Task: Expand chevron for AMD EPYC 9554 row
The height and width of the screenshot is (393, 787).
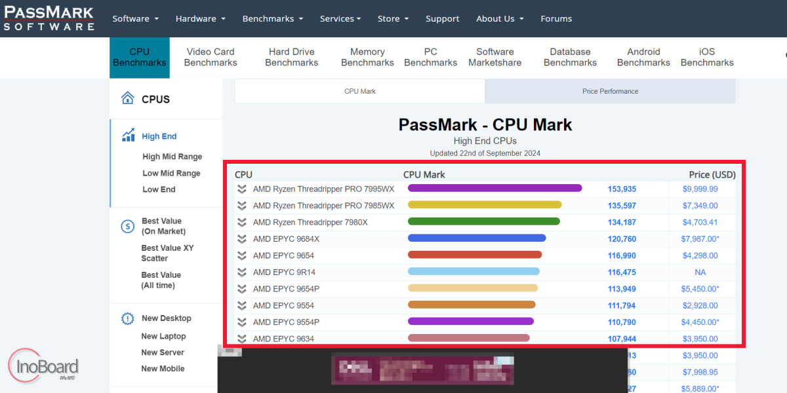Action: (x=241, y=306)
